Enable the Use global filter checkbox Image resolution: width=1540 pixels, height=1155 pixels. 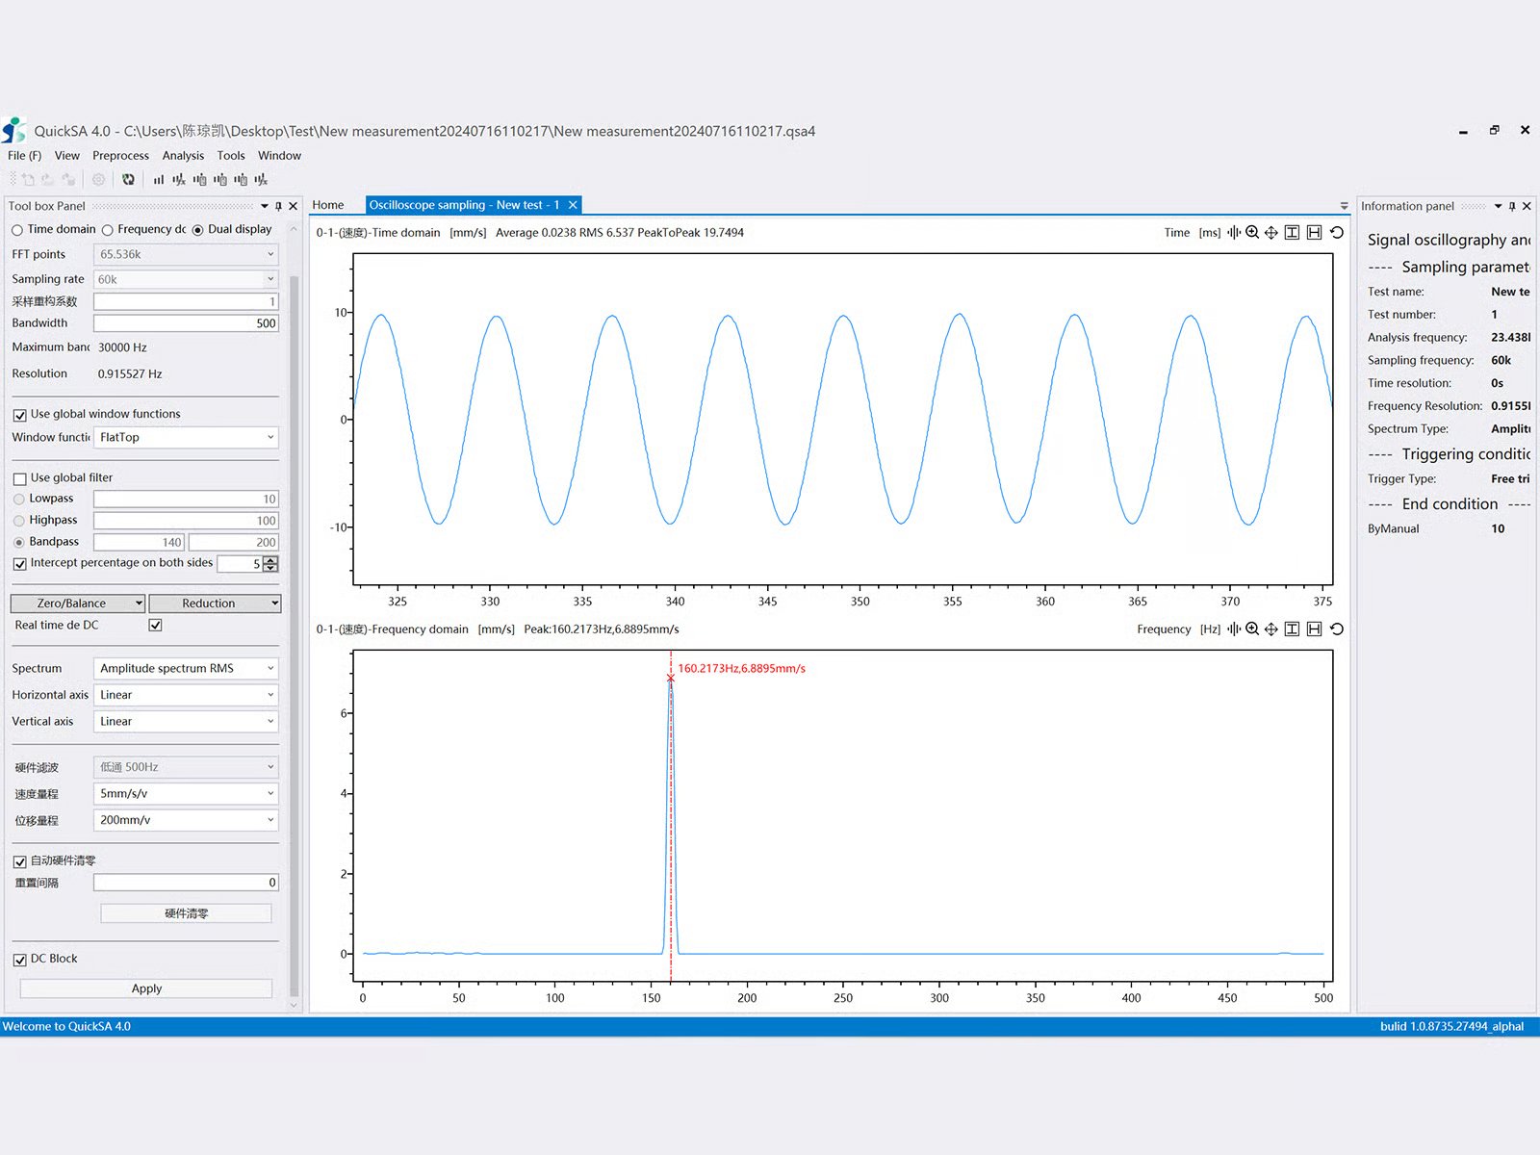click(x=19, y=478)
